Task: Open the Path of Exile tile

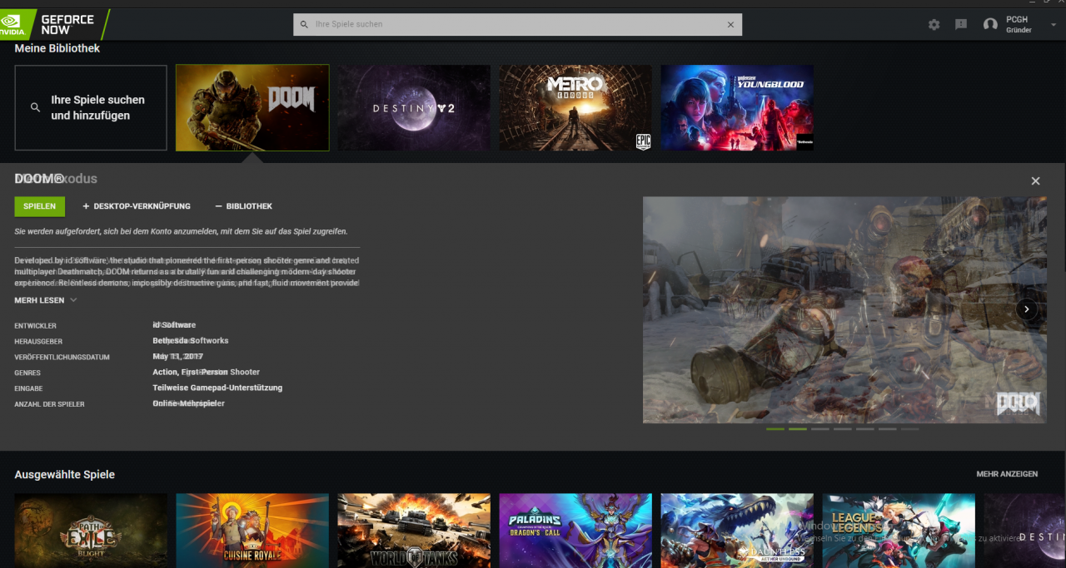Action: 91,531
